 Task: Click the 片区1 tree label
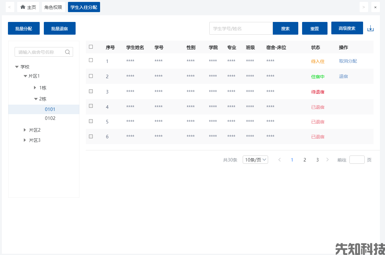(34, 76)
